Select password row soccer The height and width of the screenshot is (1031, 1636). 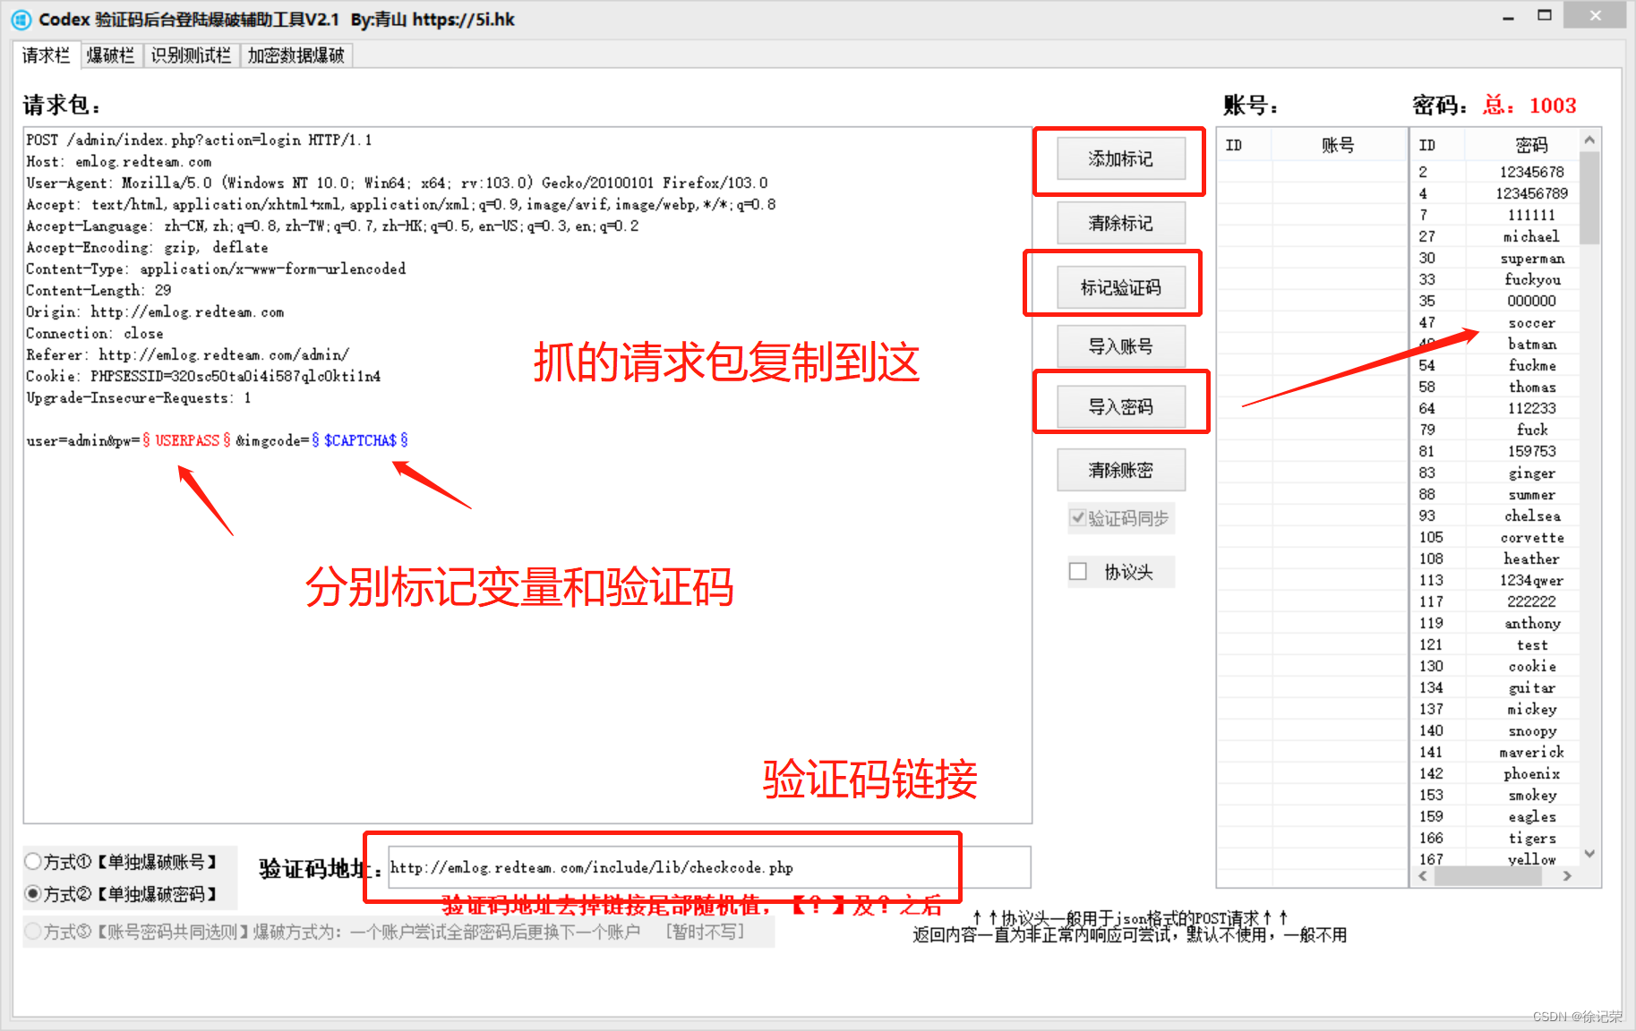pos(1495,322)
